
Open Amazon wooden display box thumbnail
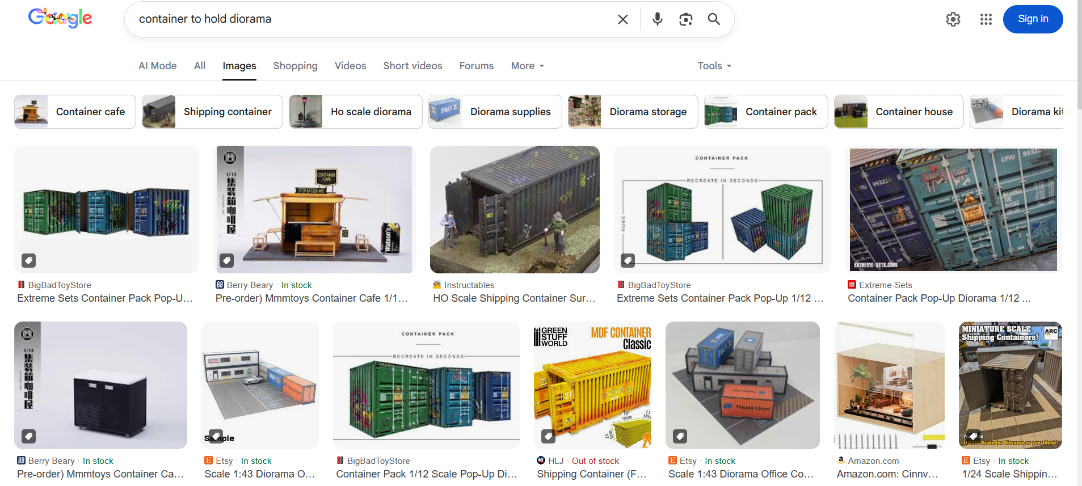[x=889, y=385]
